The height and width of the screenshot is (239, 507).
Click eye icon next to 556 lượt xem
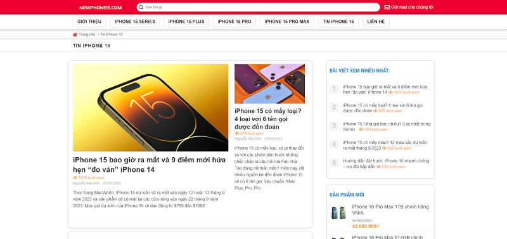click(385, 148)
